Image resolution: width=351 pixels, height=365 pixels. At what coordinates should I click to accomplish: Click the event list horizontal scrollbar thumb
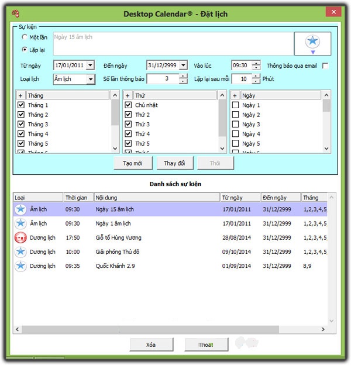click(150, 329)
